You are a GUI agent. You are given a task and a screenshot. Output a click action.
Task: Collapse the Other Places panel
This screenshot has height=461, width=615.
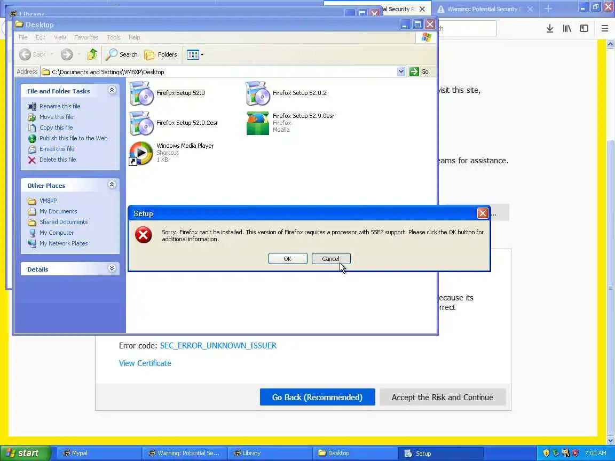click(x=112, y=185)
